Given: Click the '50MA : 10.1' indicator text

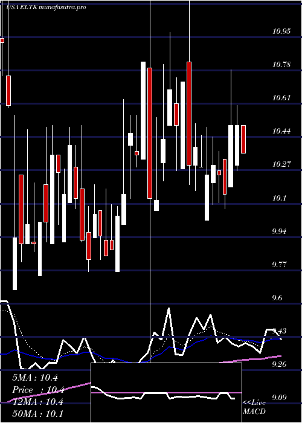Looking at the screenshot, I should [37, 413].
